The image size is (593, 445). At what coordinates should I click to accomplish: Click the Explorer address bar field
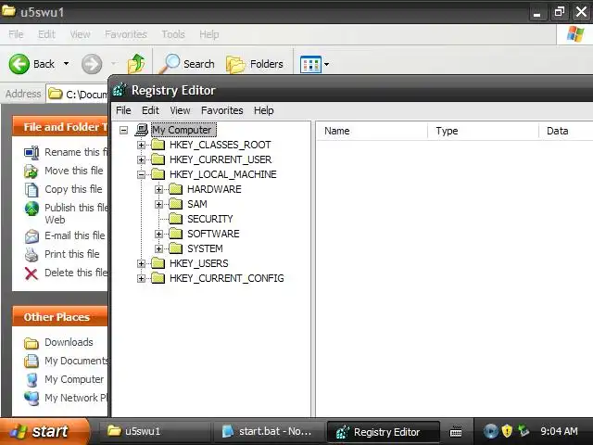77,94
